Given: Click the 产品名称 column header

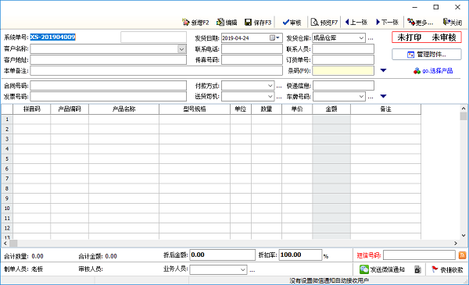Looking at the screenshot, I should pyautogui.click(x=124, y=109).
